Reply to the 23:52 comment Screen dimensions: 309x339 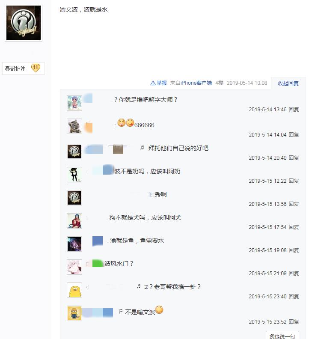294,322
